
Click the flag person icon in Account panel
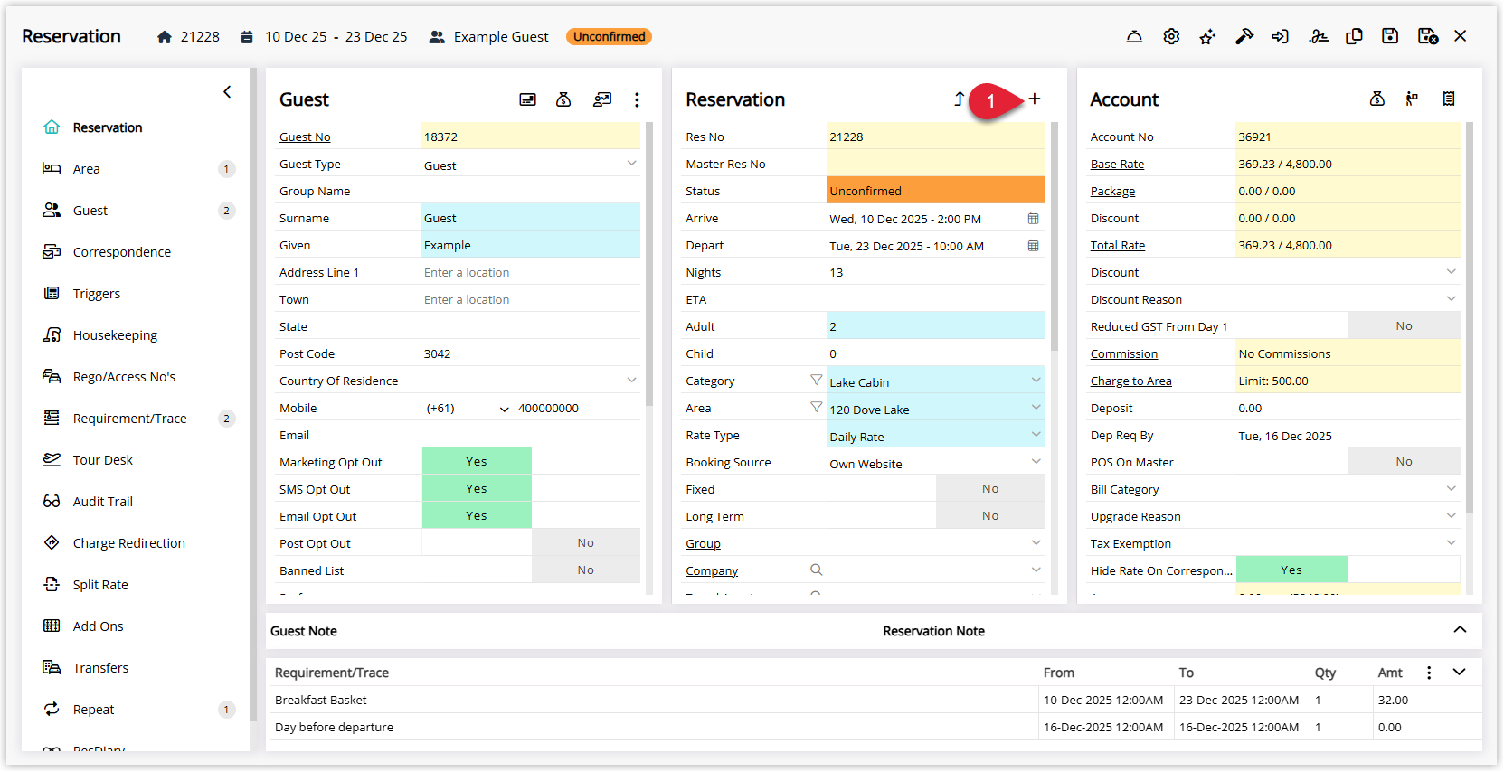pos(1412,99)
